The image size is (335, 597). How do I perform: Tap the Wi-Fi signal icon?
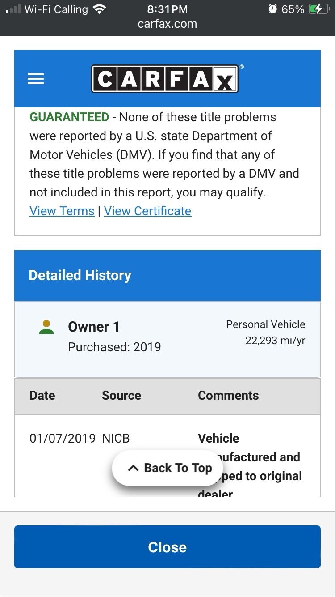100,9
